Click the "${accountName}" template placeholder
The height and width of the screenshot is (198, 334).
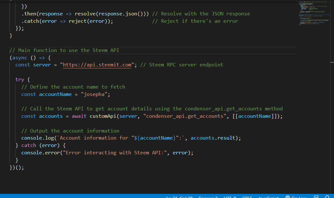155,138
